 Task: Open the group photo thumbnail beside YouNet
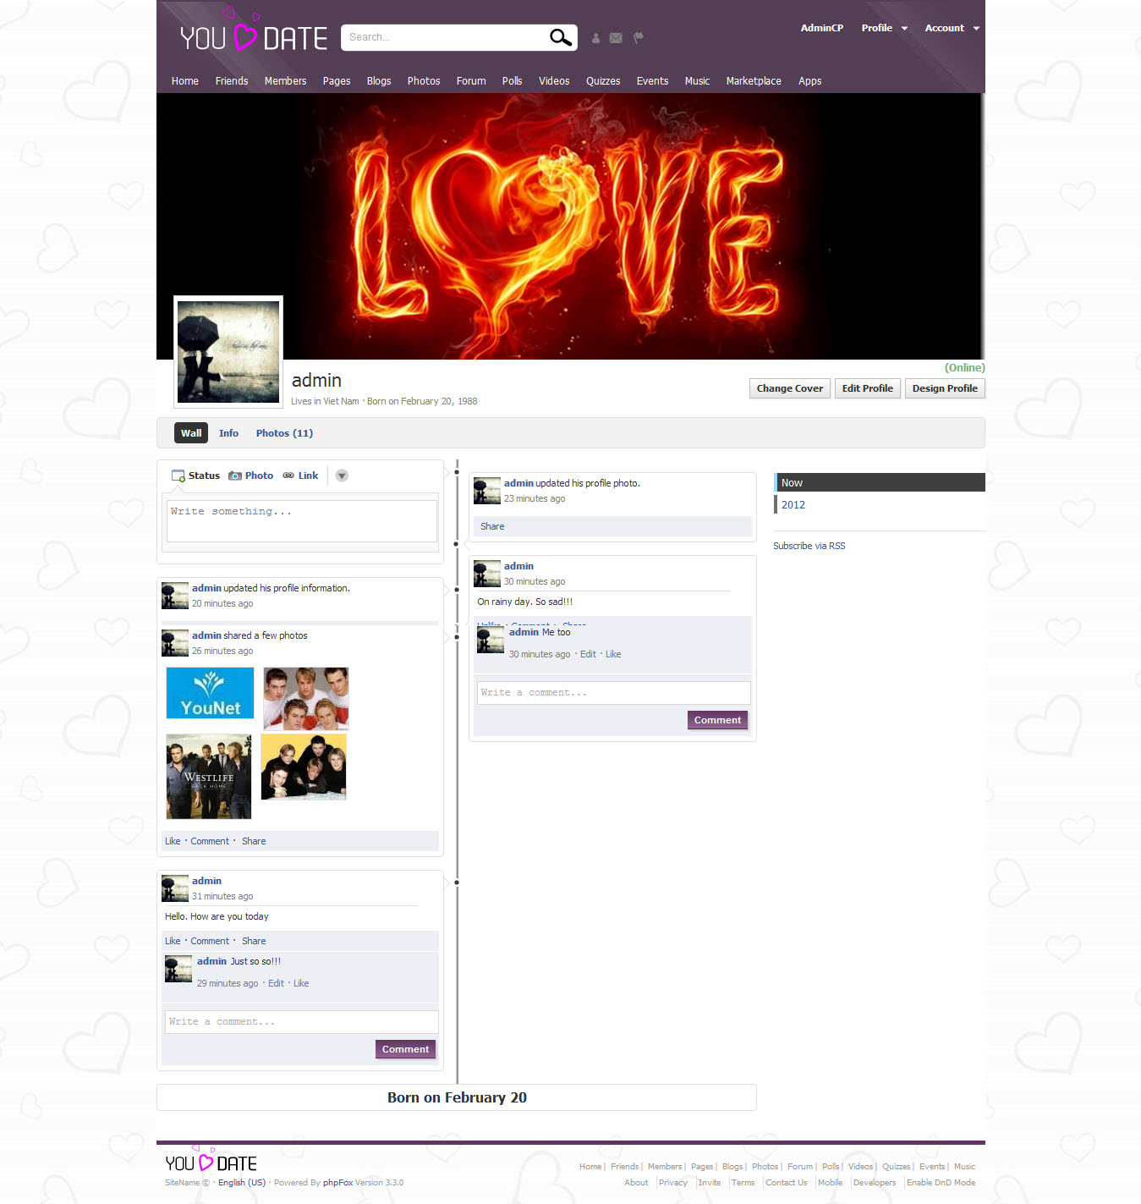click(306, 699)
